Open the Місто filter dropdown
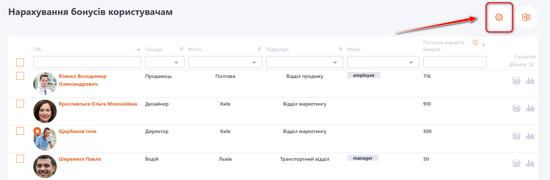 [x=225, y=62]
